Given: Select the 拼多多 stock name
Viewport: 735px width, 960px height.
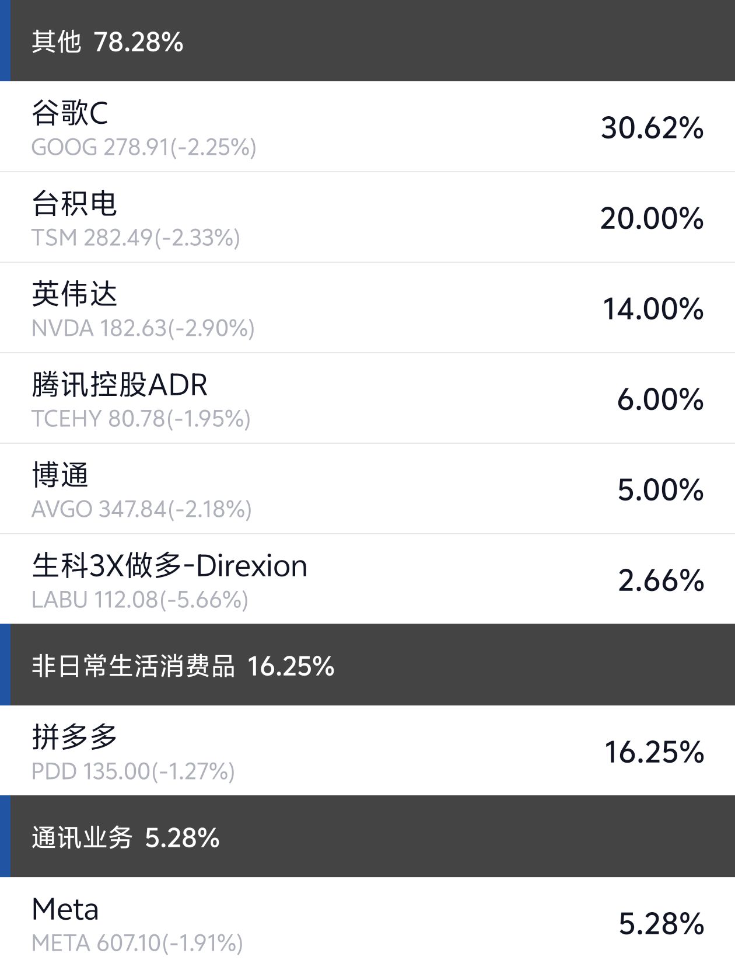Looking at the screenshot, I should [x=75, y=737].
